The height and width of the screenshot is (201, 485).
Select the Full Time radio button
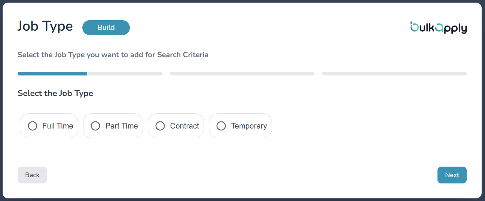click(x=33, y=126)
